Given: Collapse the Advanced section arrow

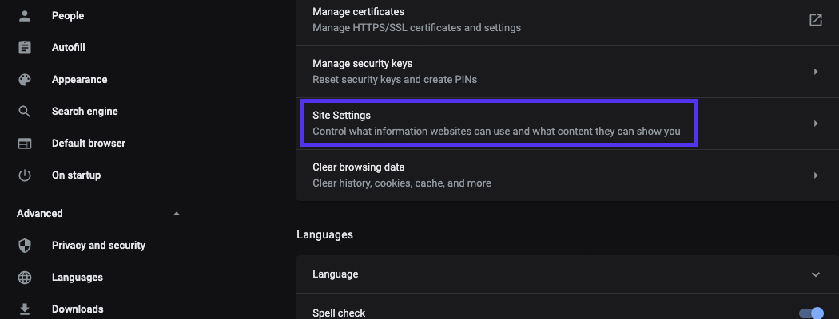Looking at the screenshot, I should (177, 214).
